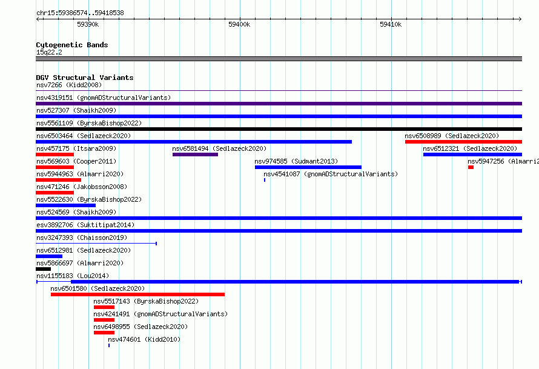Open nsv1155183 (Lou2014) label
539x369 pixels.
pyautogui.click(x=73, y=276)
